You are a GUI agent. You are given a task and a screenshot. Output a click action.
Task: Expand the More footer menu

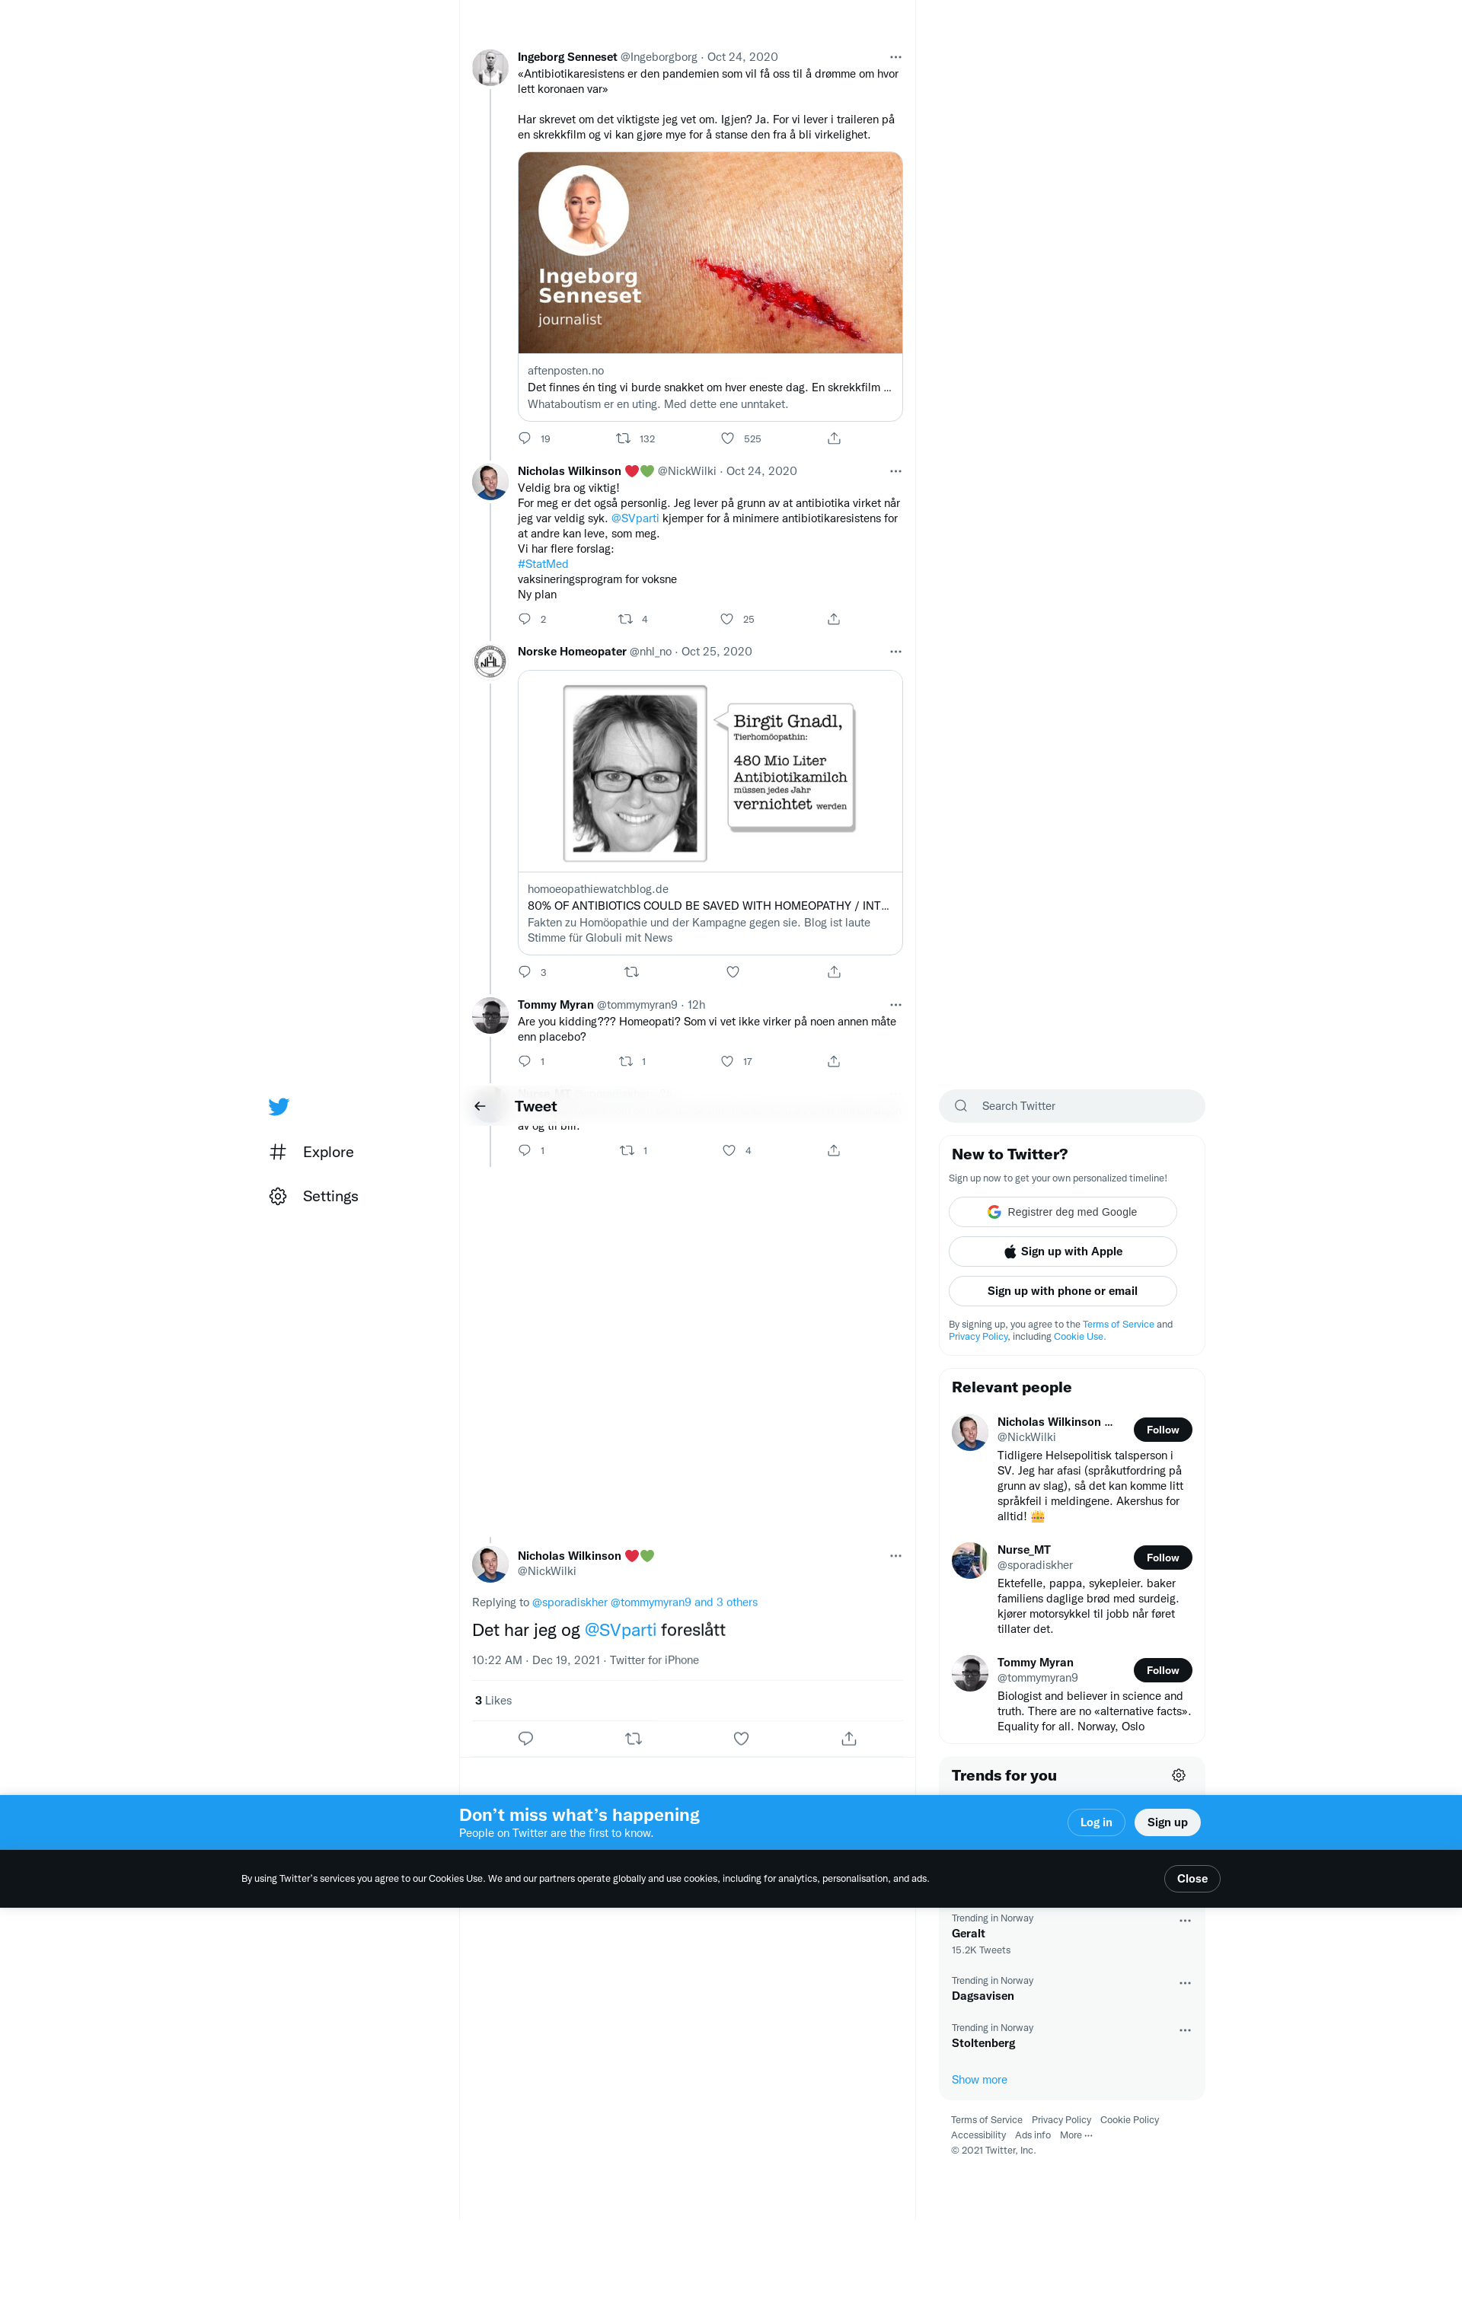pyautogui.click(x=1076, y=2135)
